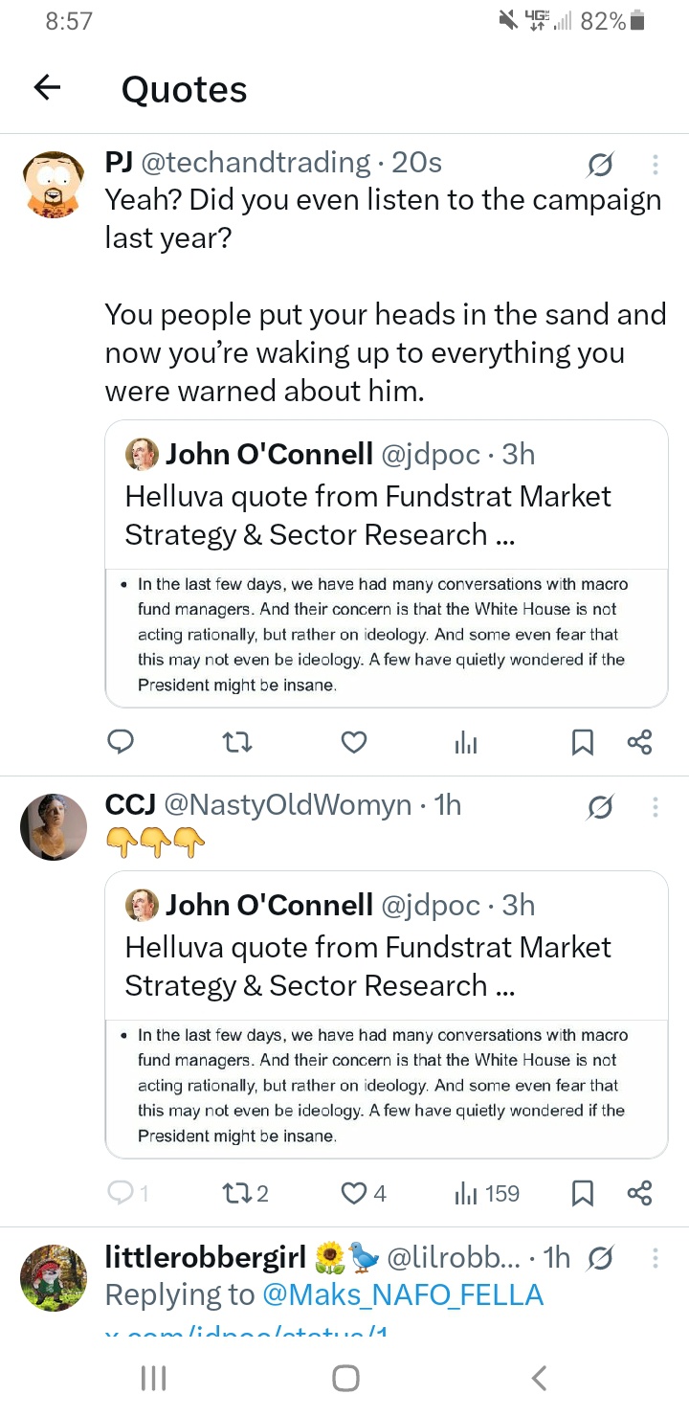Repost PJ's quote post
Screen dimensions: 689x1417
click(236, 742)
